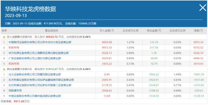208x105 pixels.
Task: Close the 华映科技龙虎榜数据 dialog
Action: click(x=203, y=8)
